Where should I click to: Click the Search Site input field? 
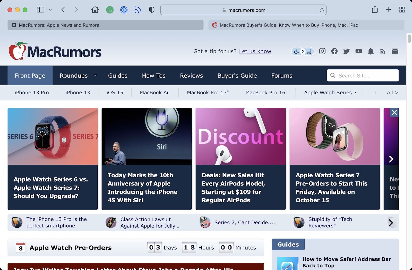(366, 75)
